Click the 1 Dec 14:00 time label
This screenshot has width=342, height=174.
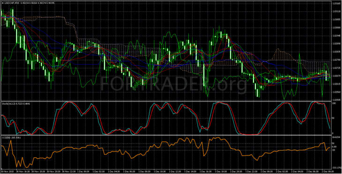[x=191, y=172]
